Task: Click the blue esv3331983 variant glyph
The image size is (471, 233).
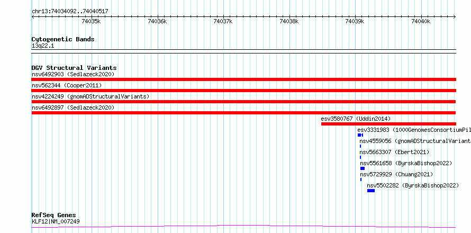Action: click(x=360, y=135)
